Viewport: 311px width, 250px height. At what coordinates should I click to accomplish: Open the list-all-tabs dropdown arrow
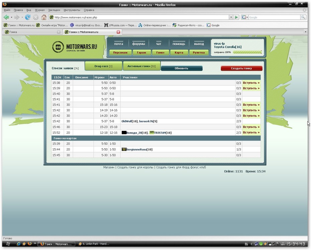click(305, 32)
